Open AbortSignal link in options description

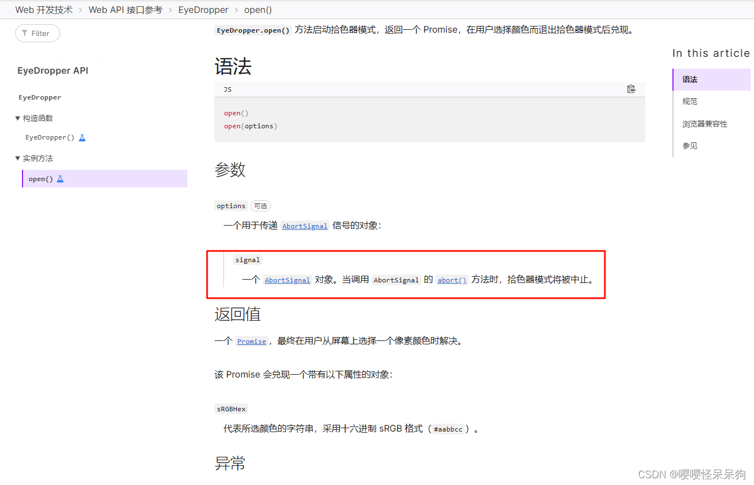click(x=305, y=226)
